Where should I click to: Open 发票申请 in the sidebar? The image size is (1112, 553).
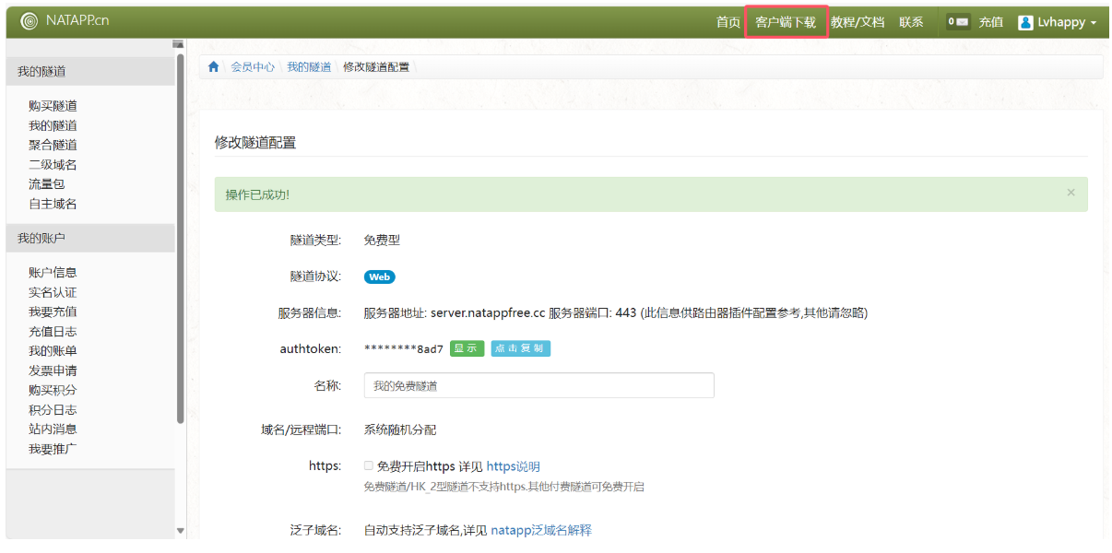click(x=53, y=371)
